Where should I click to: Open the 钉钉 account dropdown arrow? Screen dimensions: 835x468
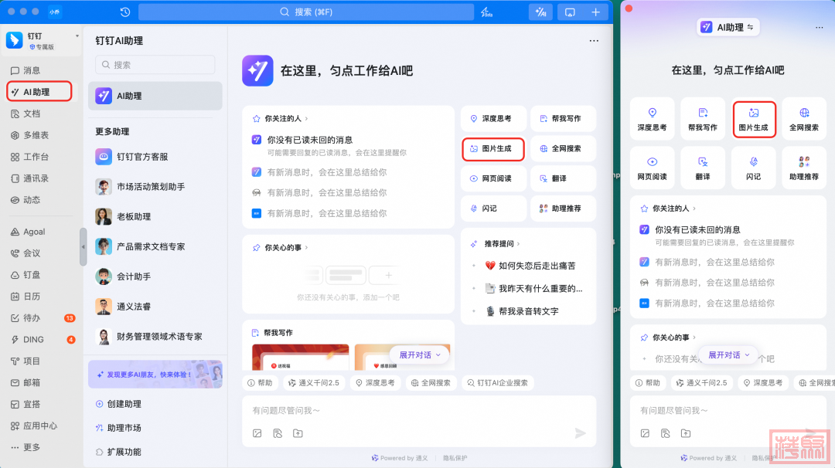pos(77,36)
